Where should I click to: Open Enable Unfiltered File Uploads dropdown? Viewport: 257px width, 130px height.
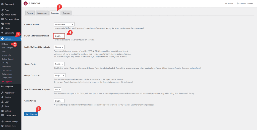click(59, 47)
